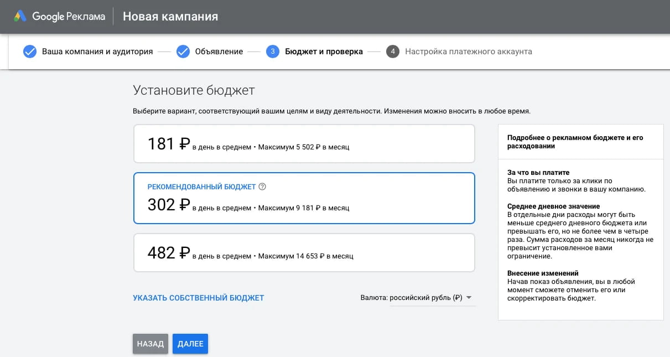670x357 pixels.
Task: Click the step 3 circle icon
Action: [x=272, y=51]
